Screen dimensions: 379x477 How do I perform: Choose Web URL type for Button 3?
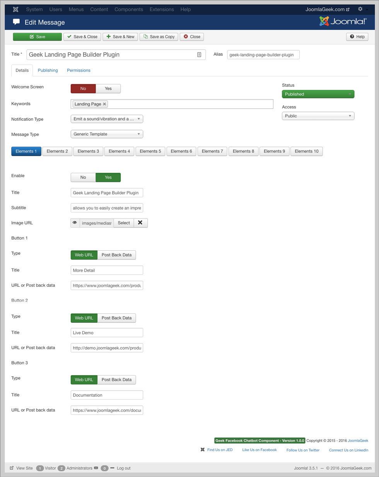pyautogui.click(x=84, y=380)
